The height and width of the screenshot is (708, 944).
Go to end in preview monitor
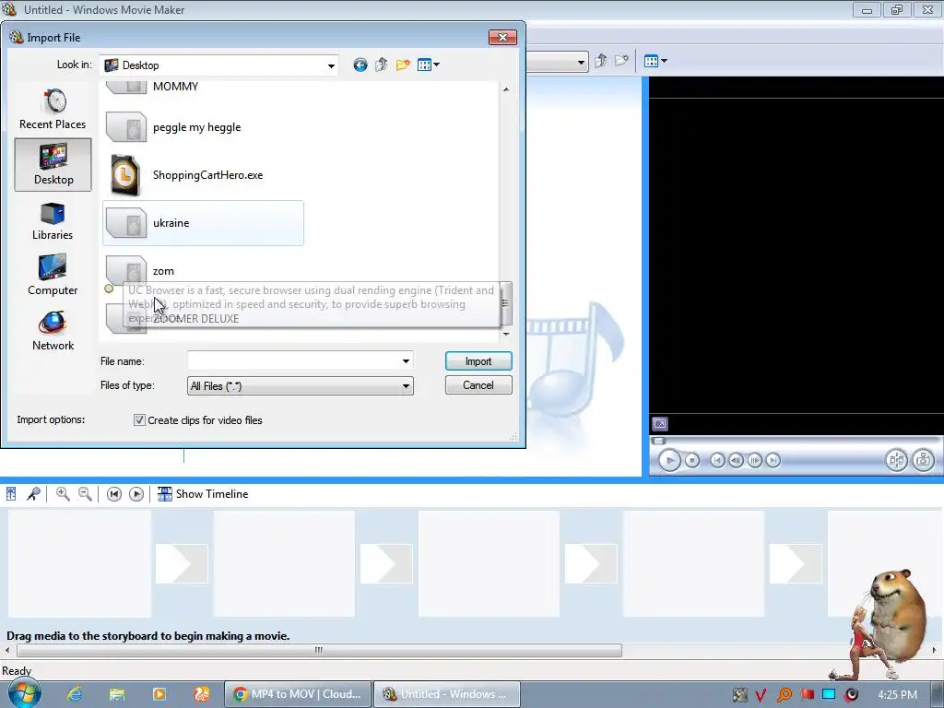773,461
